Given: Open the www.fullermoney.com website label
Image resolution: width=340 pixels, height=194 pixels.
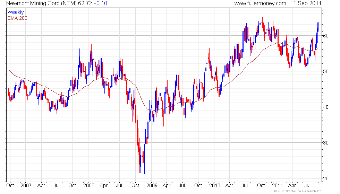Looking at the screenshot, I should [x=260, y=3].
